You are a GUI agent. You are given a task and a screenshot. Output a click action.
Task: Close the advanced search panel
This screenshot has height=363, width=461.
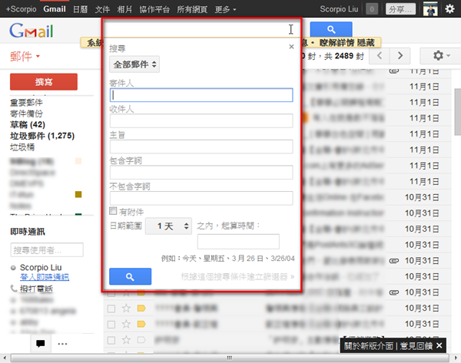point(291,47)
